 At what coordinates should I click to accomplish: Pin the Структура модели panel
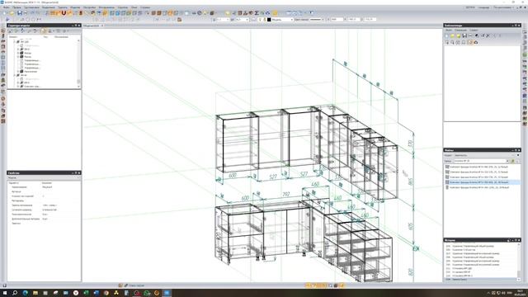click(76, 26)
